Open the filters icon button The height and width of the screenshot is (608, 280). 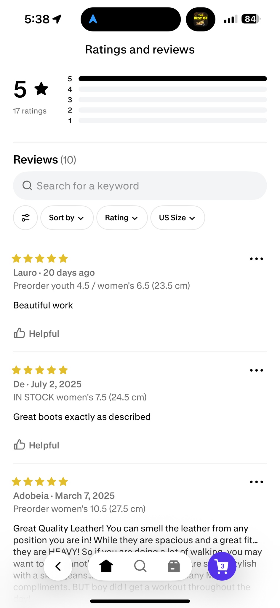pyautogui.click(x=25, y=218)
